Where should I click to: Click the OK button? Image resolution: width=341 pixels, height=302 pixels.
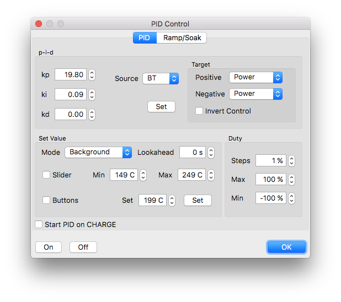pos(286,247)
